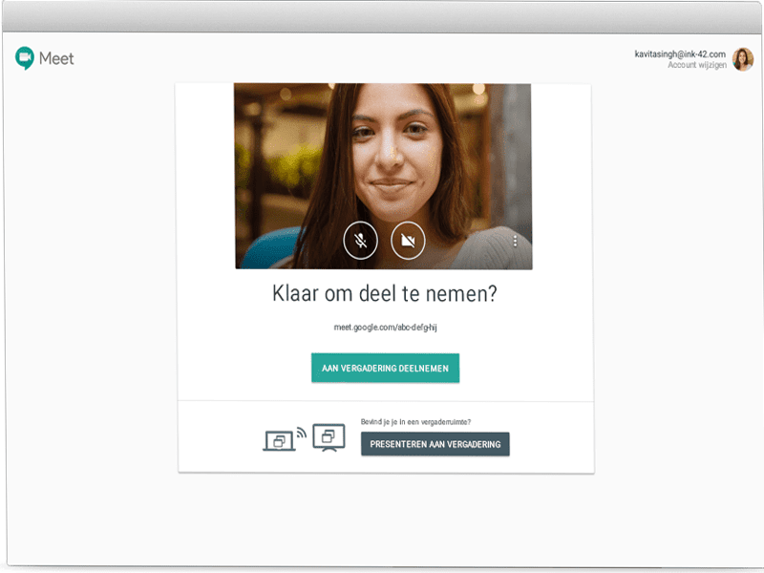Toggle the microphone mute button

[361, 241]
